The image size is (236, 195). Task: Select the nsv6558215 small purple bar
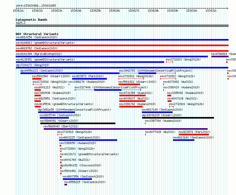tap(66, 185)
